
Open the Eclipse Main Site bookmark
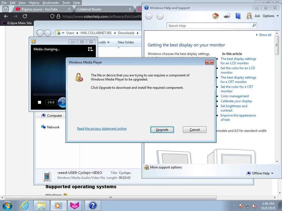[17, 23]
